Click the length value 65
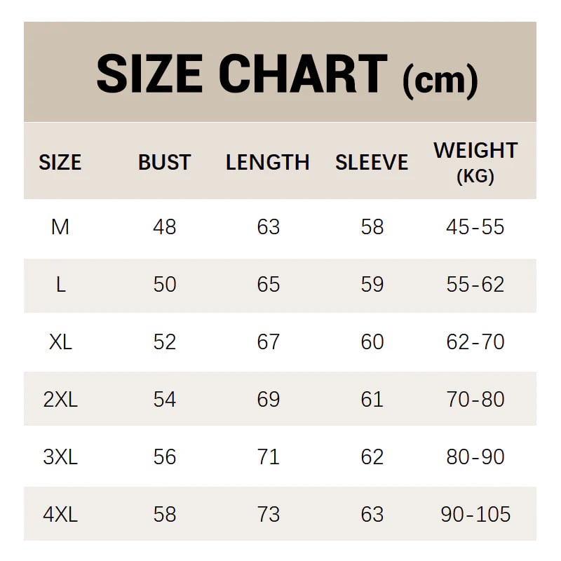This screenshot has height=561, width=561. coord(268,285)
